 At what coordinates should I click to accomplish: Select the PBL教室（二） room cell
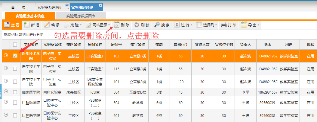tap(95, 103)
